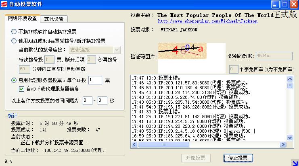Switch to the 网络环境设置 tab
This screenshot has height=166, width=299.
pyautogui.click(x=23, y=18)
